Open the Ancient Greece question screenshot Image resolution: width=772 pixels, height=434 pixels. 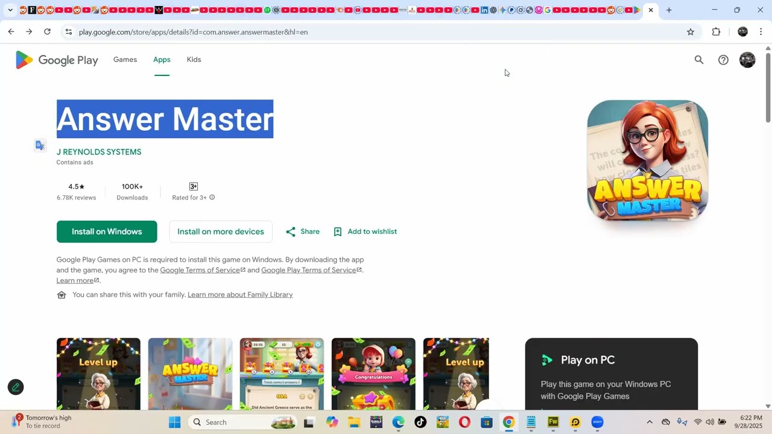[x=282, y=374]
